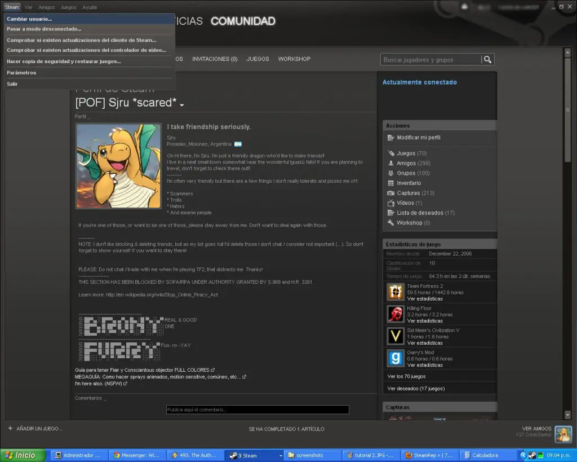Image resolution: width=577 pixels, height=462 pixels.
Task: Open WORKSHOP community tab
Action: click(294, 59)
